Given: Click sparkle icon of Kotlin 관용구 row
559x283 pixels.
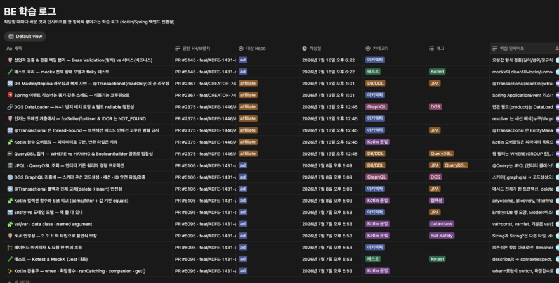Looking at the screenshot, I should coord(10,271).
